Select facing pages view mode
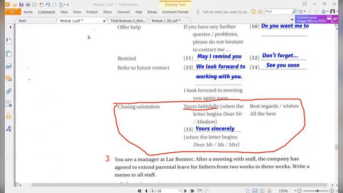Viewport: 343px width, 193px height. pyautogui.click(x=262, y=191)
